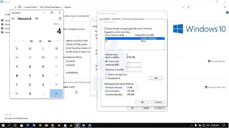Refresh the System control panel page

pos(189,7)
